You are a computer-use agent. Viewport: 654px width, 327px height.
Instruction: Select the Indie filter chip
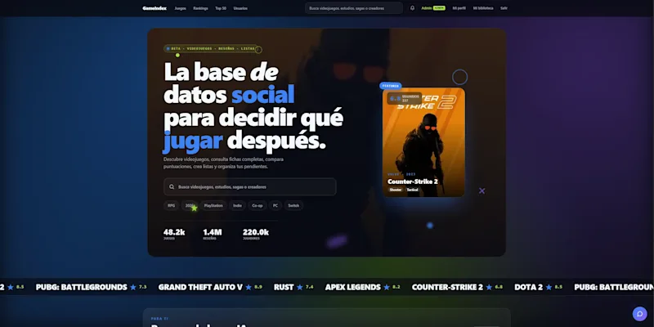[237, 205]
